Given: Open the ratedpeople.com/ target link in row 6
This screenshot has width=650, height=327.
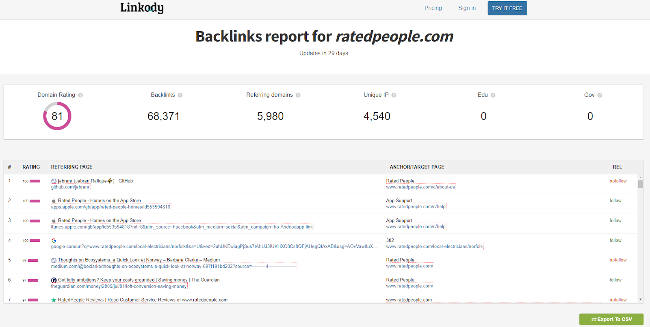Looking at the screenshot, I should pyautogui.click(x=410, y=286).
